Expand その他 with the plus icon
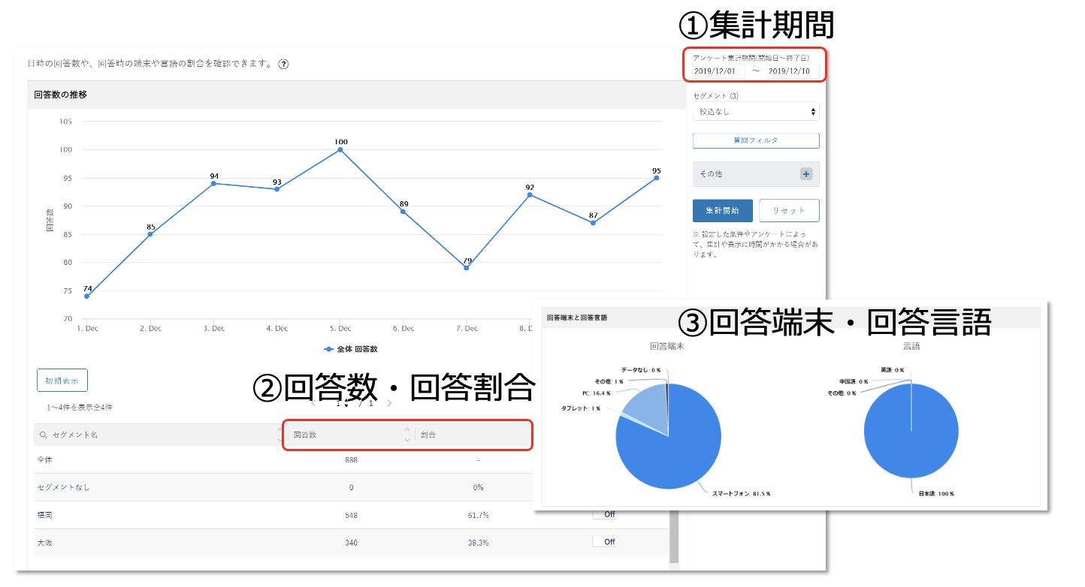Image resolution: width=1085 pixels, height=587 pixels. (x=806, y=174)
